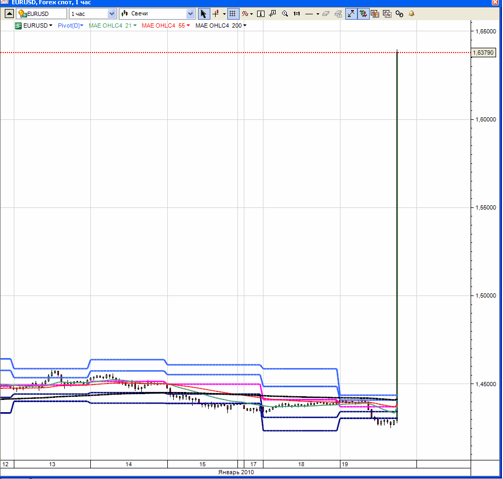Click the 1:1 scale icon
This screenshot has width=503, height=479.
[x=297, y=14]
